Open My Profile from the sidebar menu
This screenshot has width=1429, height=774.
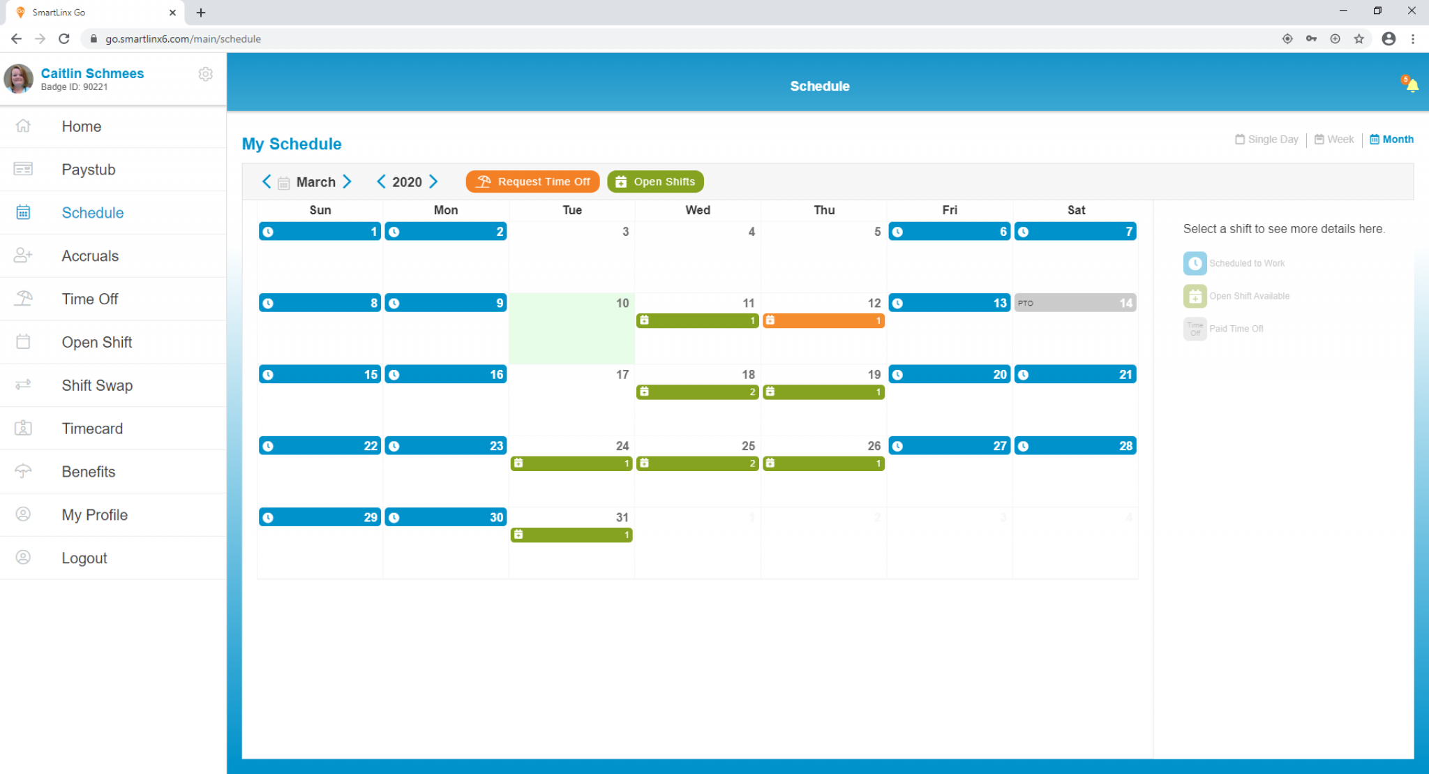pos(93,514)
